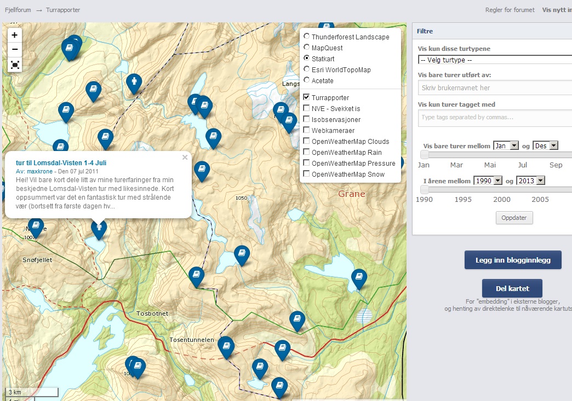The width and height of the screenshot is (572, 401).
Task: Click the Oppdater button
Action: tap(514, 217)
